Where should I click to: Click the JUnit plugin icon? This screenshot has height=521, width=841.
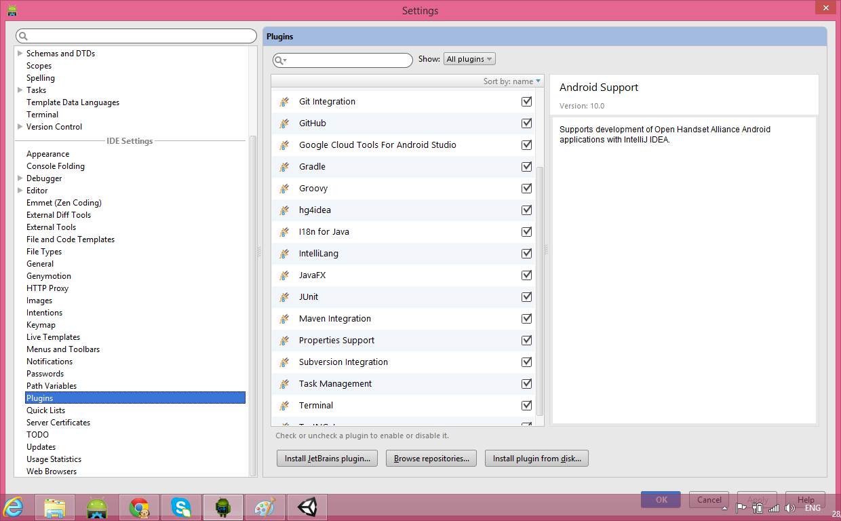[x=284, y=297]
